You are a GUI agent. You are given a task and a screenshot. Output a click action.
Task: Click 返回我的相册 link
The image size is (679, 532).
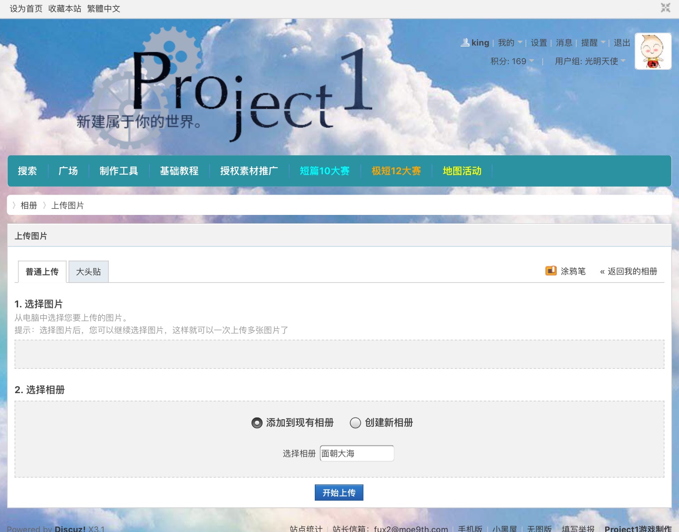[x=629, y=271]
